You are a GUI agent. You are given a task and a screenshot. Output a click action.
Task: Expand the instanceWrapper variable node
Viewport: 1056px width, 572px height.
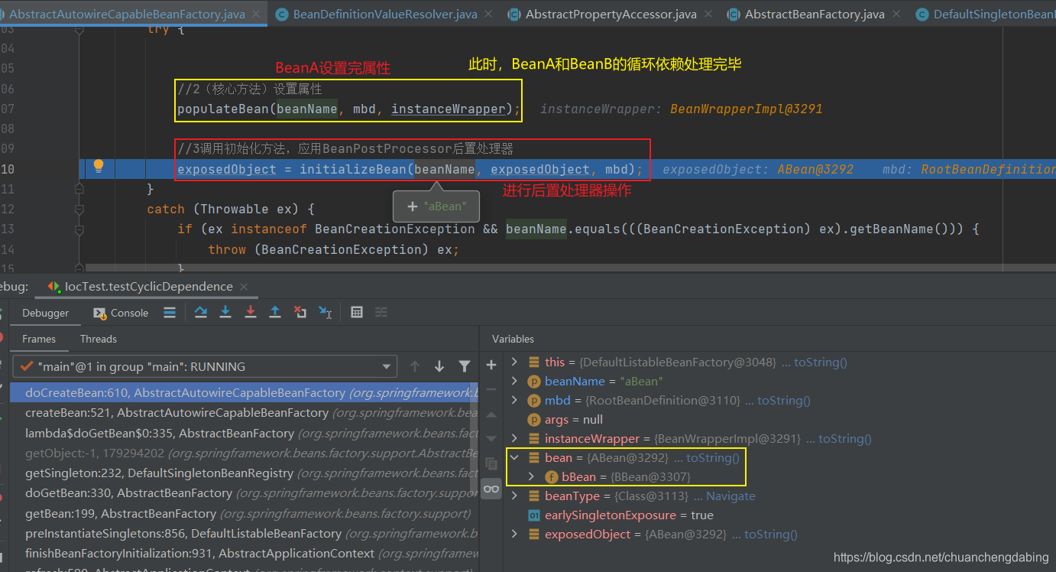click(514, 438)
